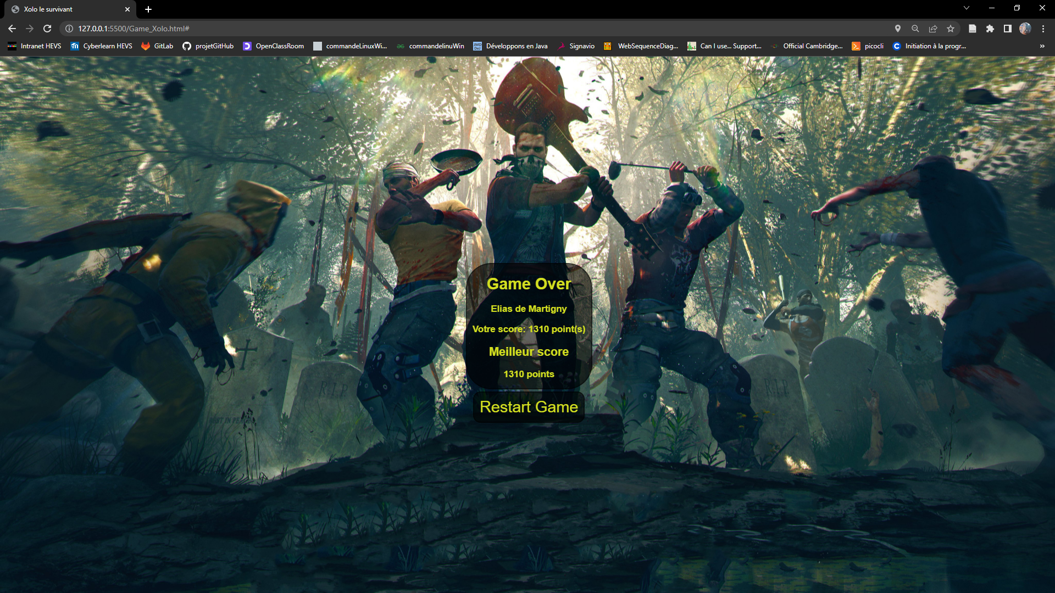Bookmark this page with the star icon
1055x593 pixels.
[951, 29]
